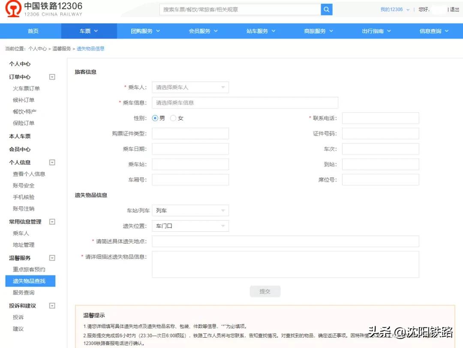Click the 退出 logout link
This screenshot has height=348, width=463.
453,9
